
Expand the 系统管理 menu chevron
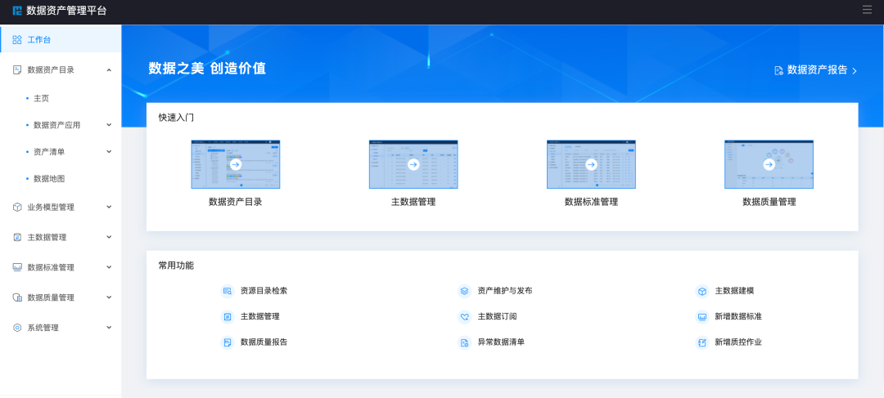(109, 328)
